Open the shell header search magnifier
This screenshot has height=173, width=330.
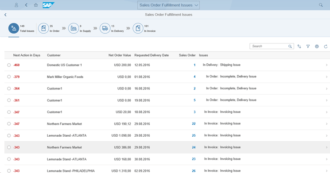321,5
